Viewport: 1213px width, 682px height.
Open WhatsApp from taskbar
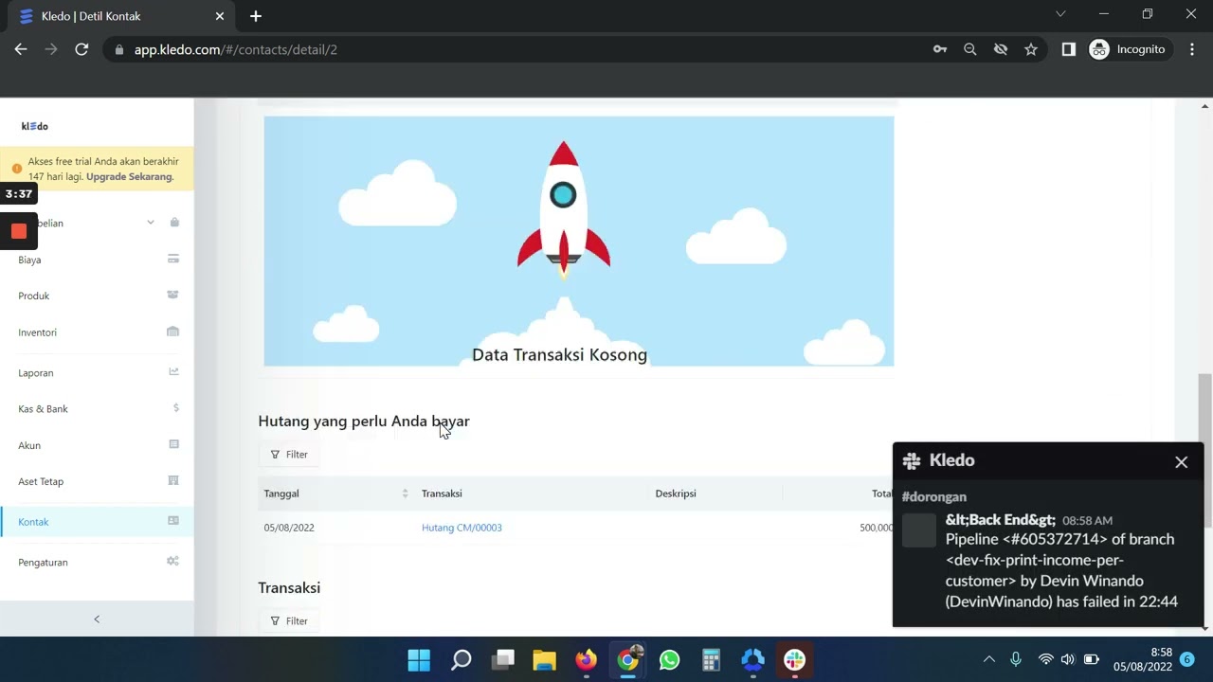coord(669,659)
